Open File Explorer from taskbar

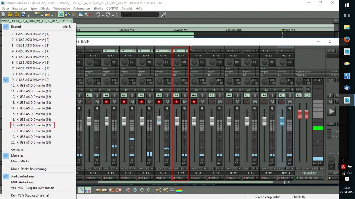click(x=347, y=27)
